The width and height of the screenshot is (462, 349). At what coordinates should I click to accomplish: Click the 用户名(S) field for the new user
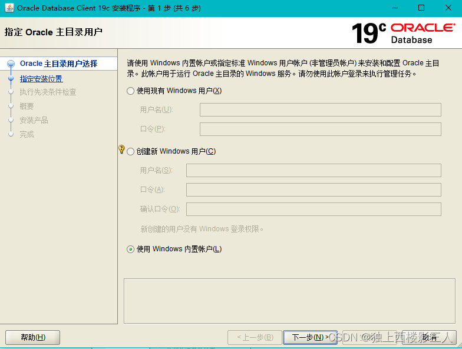coord(313,171)
